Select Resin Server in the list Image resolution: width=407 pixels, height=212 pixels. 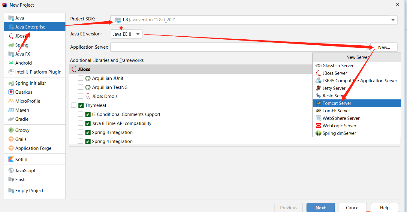click(x=357, y=96)
